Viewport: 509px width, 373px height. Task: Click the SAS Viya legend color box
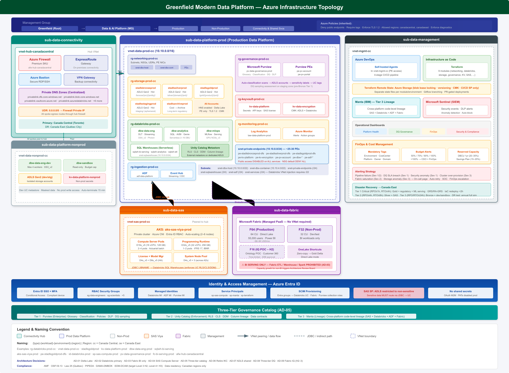click(146, 336)
